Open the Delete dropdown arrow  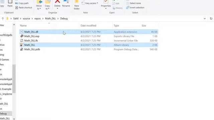click(x=57, y=9)
